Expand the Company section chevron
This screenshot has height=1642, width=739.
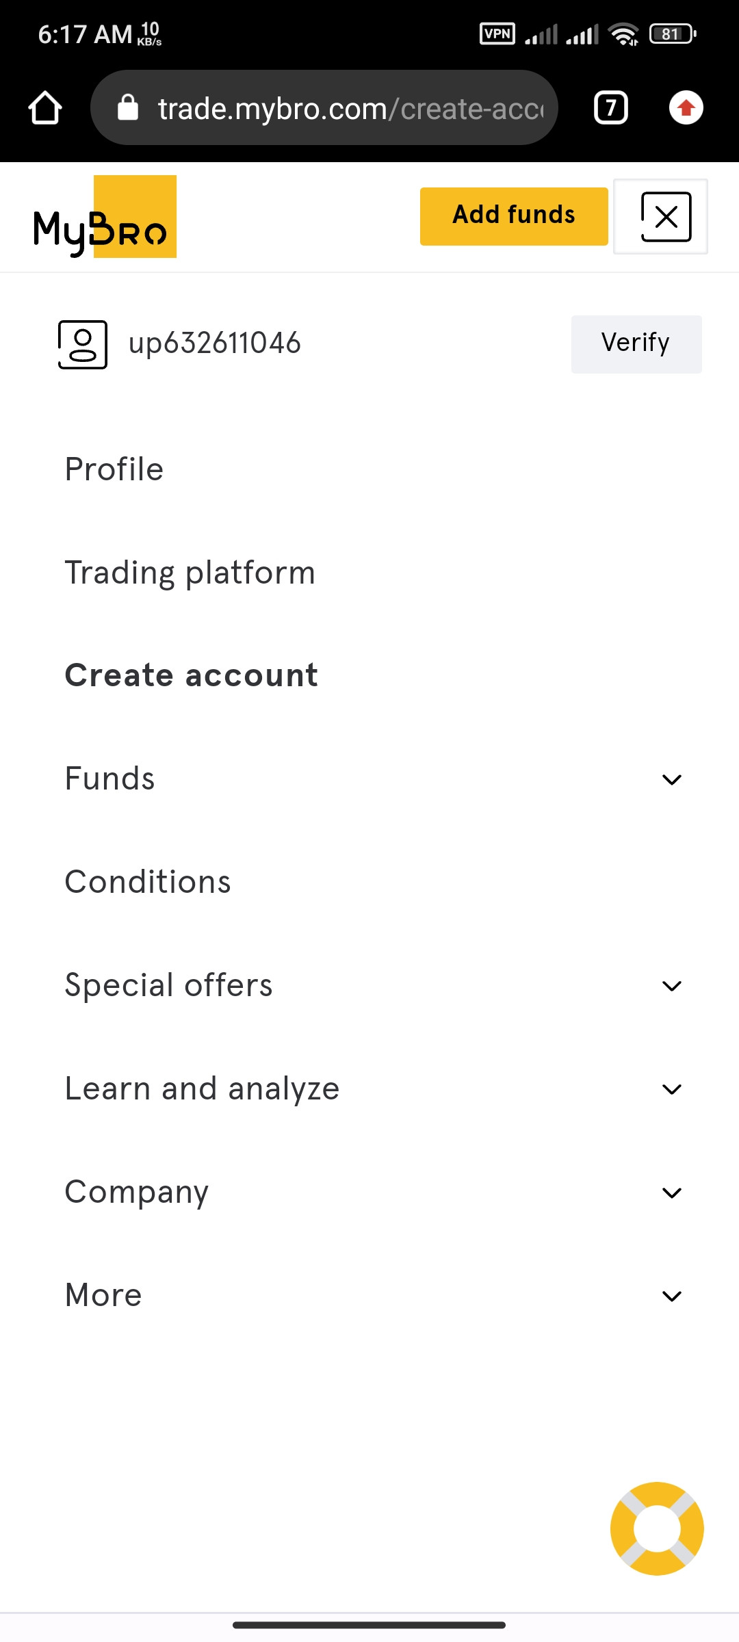pyautogui.click(x=672, y=1193)
